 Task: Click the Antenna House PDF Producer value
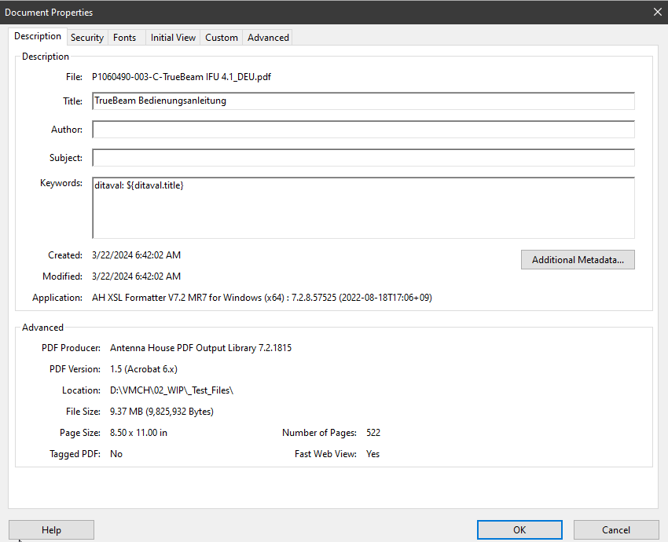pyautogui.click(x=200, y=348)
